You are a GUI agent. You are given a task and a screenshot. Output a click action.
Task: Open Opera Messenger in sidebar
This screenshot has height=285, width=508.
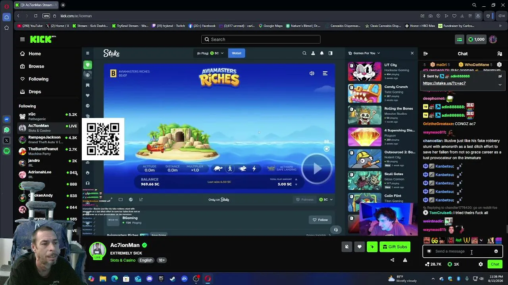[6, 119]
